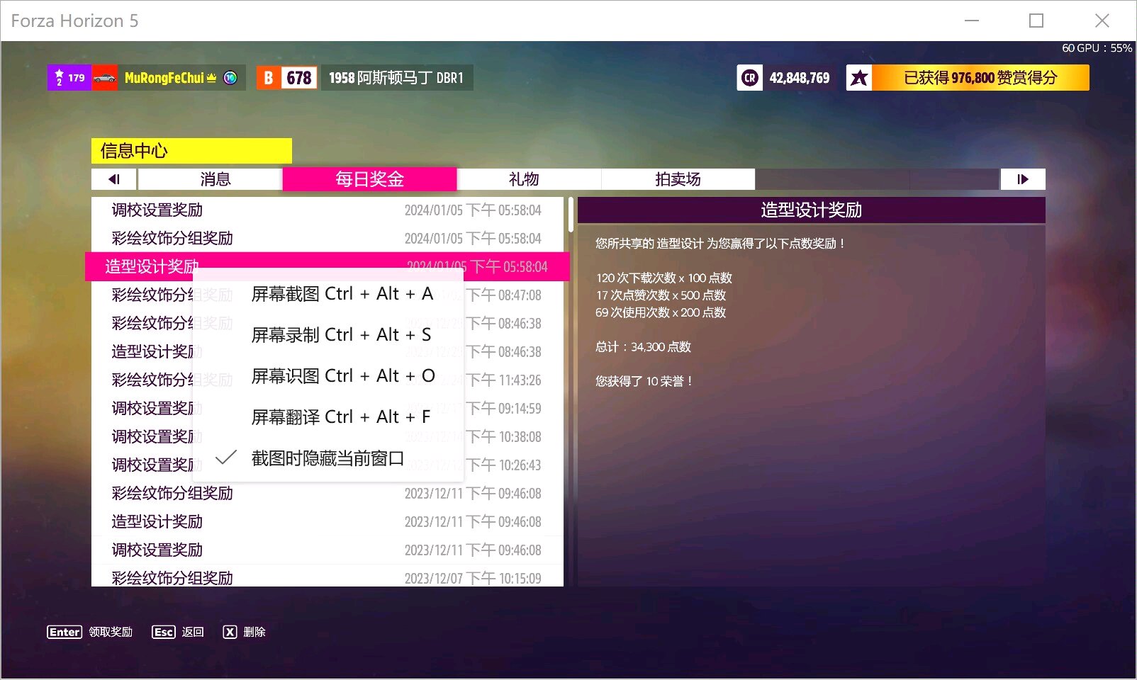
Task: Click the CR credits icon
Action: (749, 78)
